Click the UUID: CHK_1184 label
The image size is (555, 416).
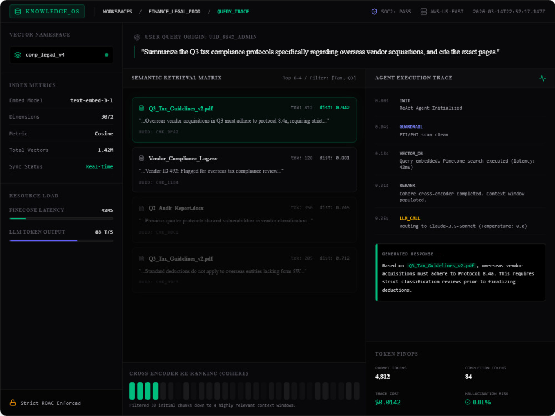coord(159,182)
